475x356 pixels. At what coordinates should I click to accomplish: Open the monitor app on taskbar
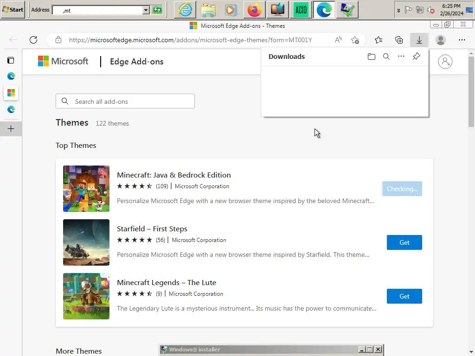(x=277, y=10)
